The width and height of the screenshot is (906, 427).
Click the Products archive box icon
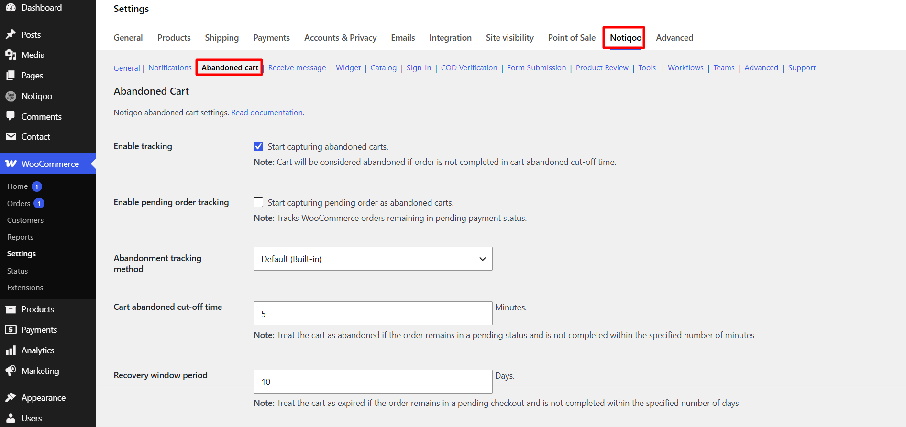point(11,309)
